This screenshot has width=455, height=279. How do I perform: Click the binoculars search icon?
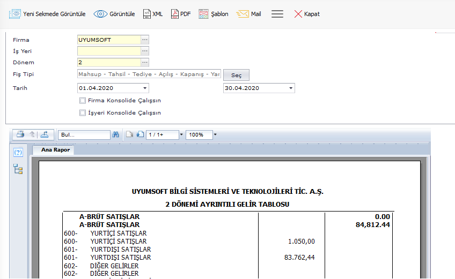[x=115, y=135]
